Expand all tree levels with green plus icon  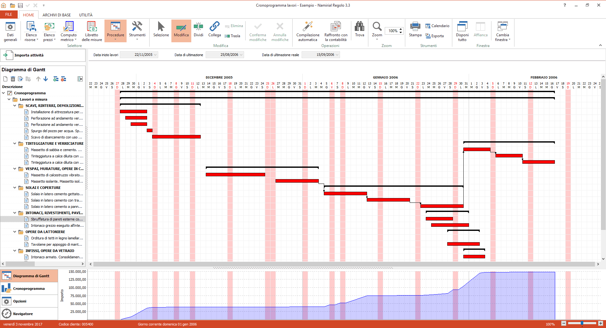click(56, 79)
